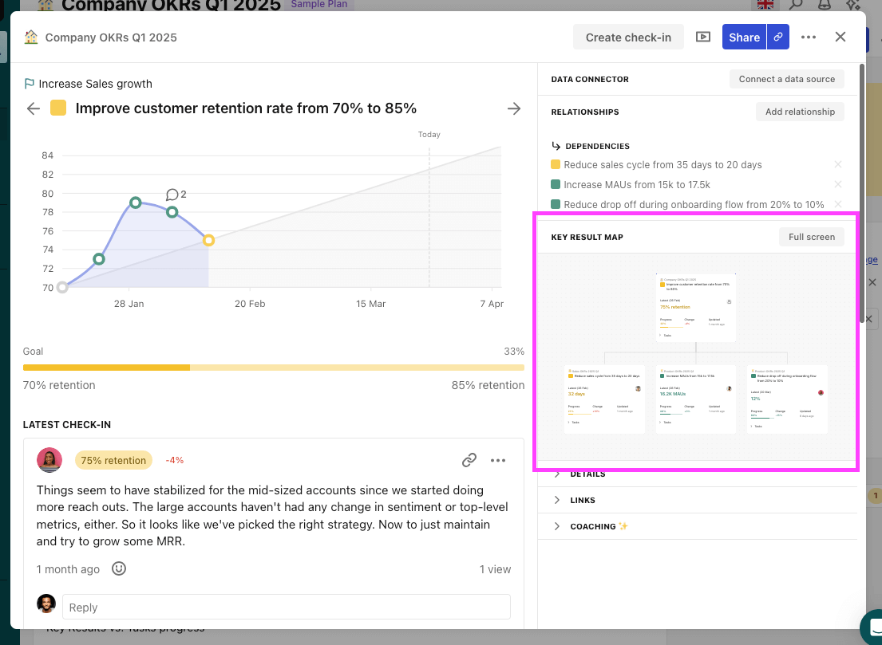Image resolution: width=882 pixels, height=645 pixels.
Task: Remove Reduce drop off dependency
Action: tap(837, 205)
